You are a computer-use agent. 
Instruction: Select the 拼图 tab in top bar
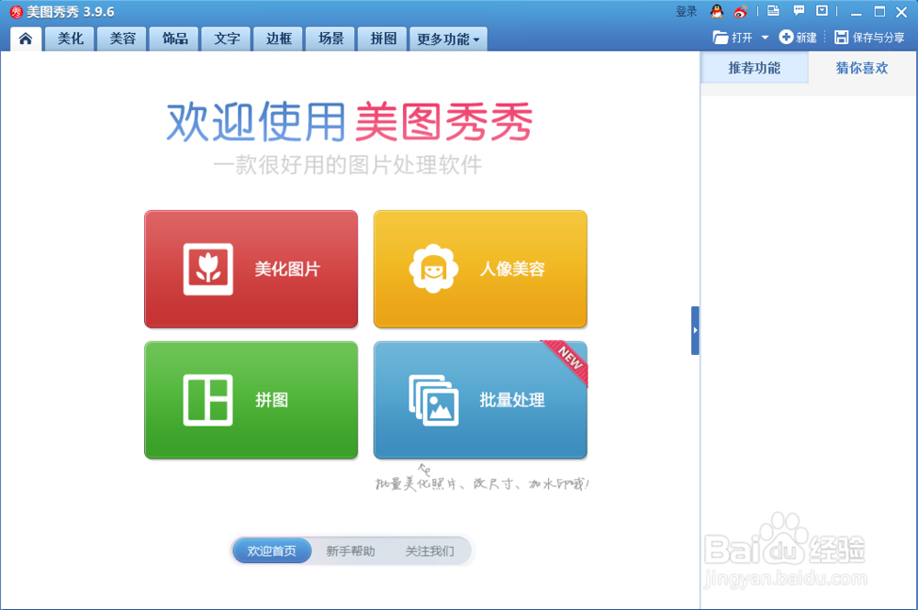(x=383, y=39)
